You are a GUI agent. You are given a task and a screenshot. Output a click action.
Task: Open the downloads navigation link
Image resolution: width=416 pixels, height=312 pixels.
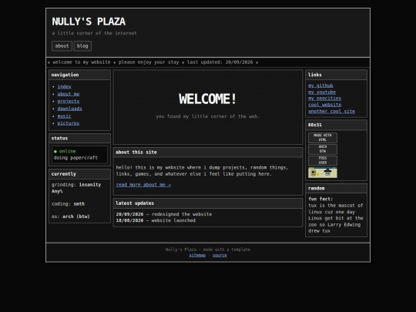(x=70, y=109)
